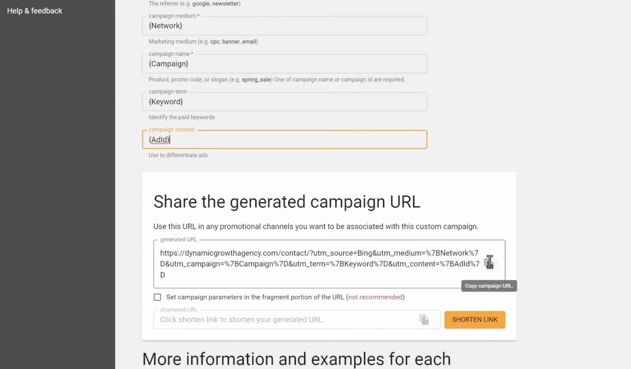Image resolution: width=631 pixels, height=369 pixels.
Task: Select the campaign name field with {Campaign}
Action: pos(285,63)
